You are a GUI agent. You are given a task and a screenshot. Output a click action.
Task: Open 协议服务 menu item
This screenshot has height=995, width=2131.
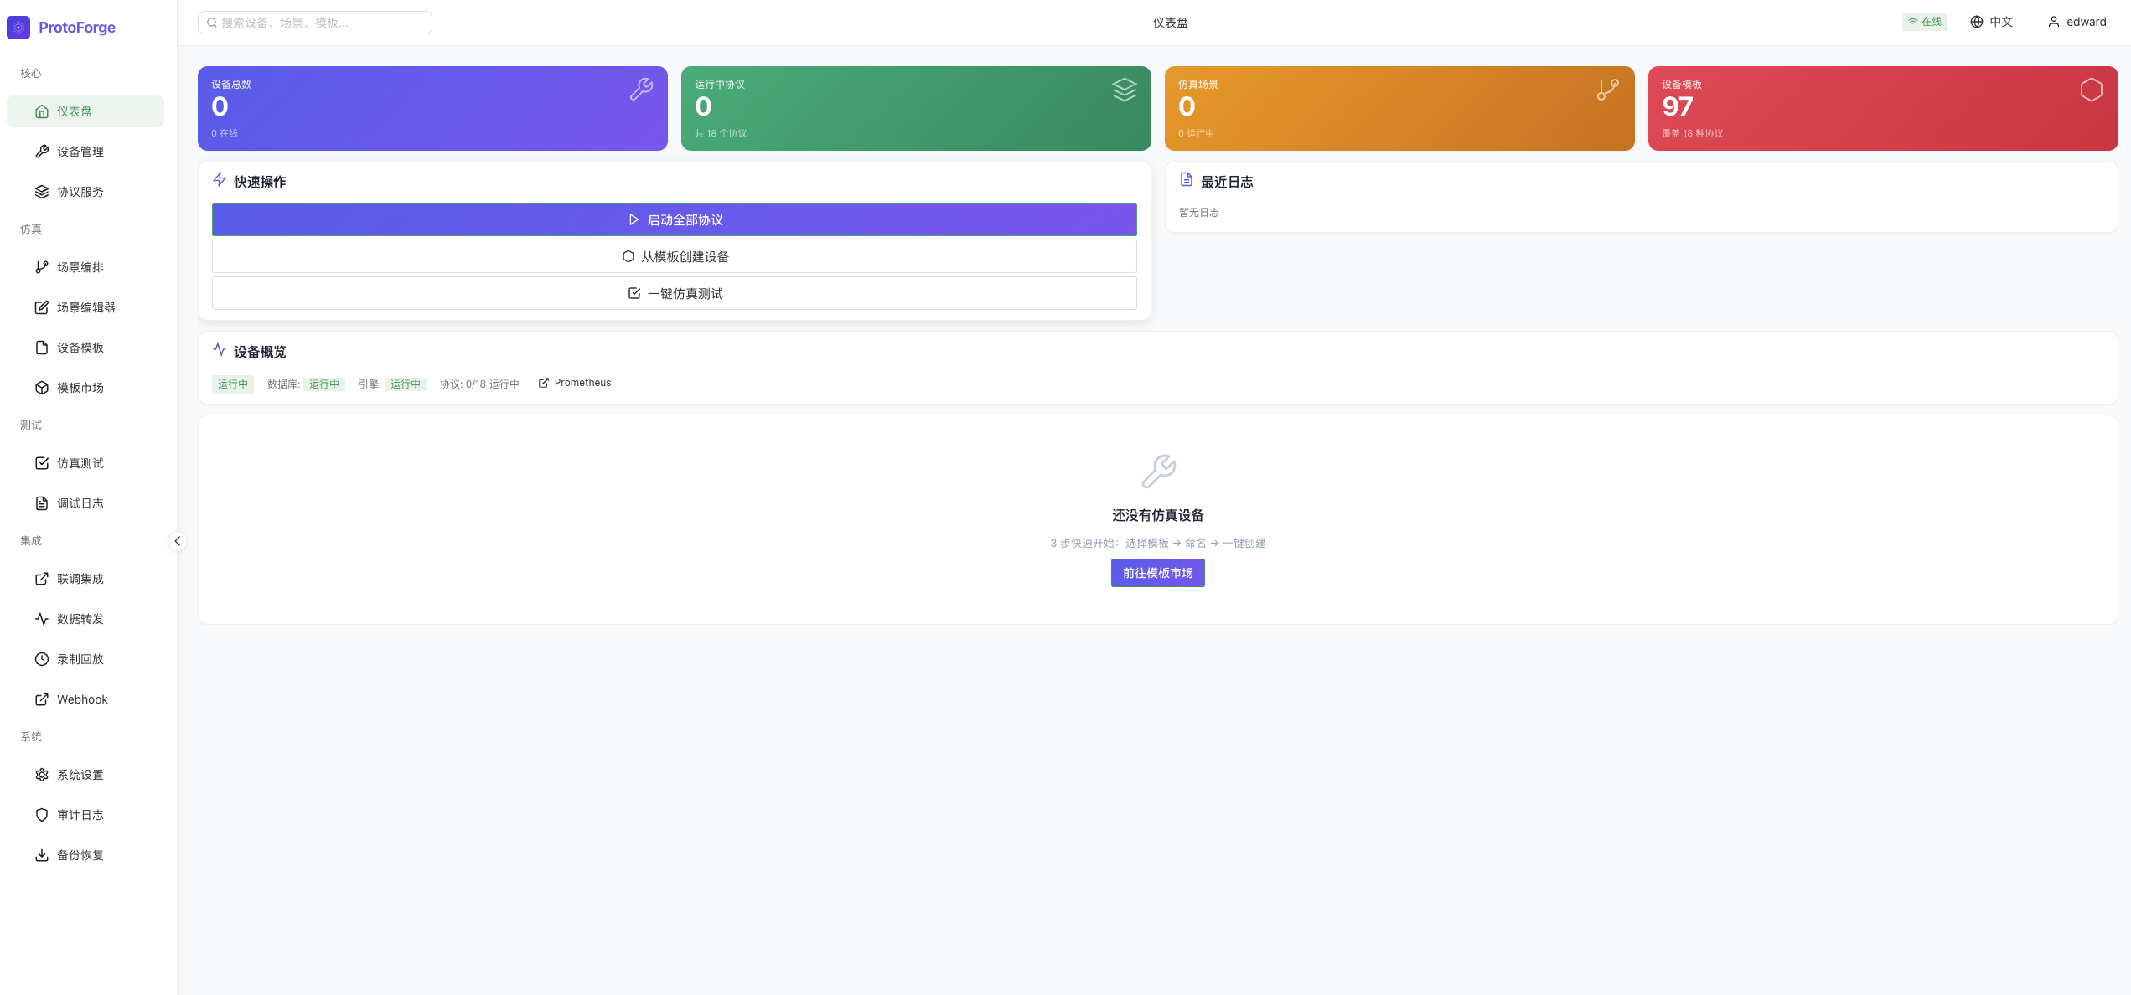pos(85,192)
